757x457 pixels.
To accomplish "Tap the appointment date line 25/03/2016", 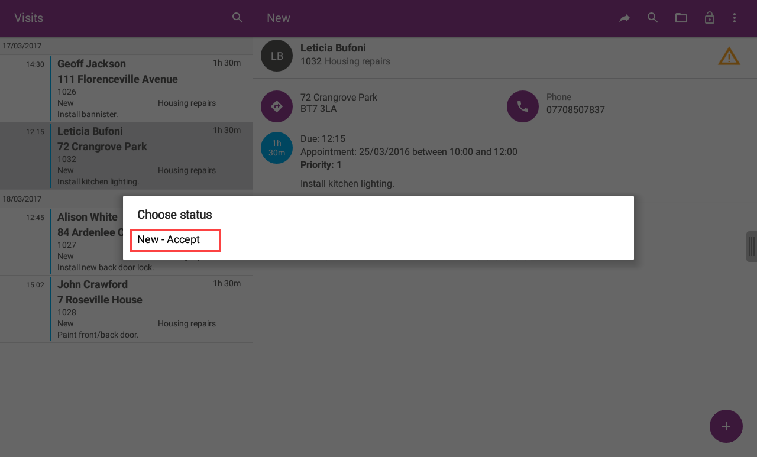I will point(409,152).
